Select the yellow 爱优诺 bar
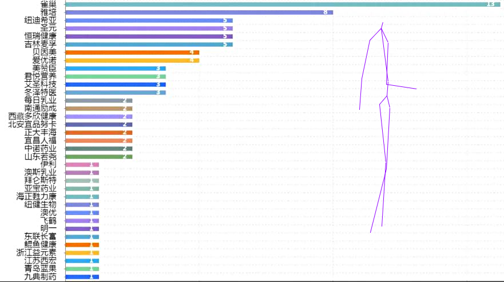 coord(132,61)
